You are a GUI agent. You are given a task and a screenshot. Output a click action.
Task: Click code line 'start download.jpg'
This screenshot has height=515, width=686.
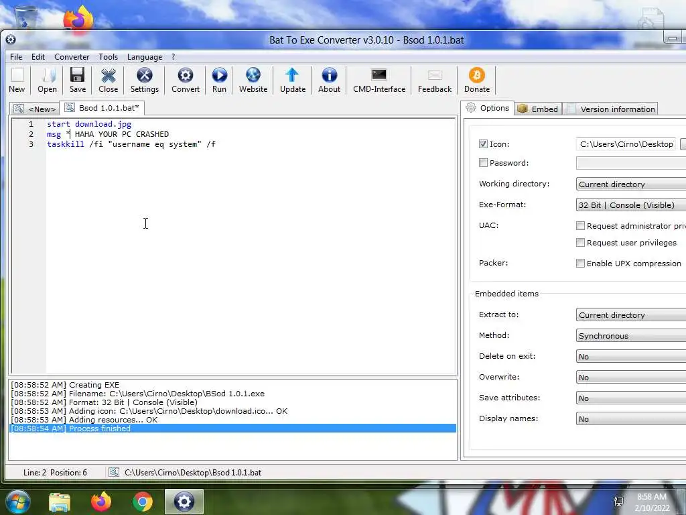pyautogui.click(x=89, y=124)
